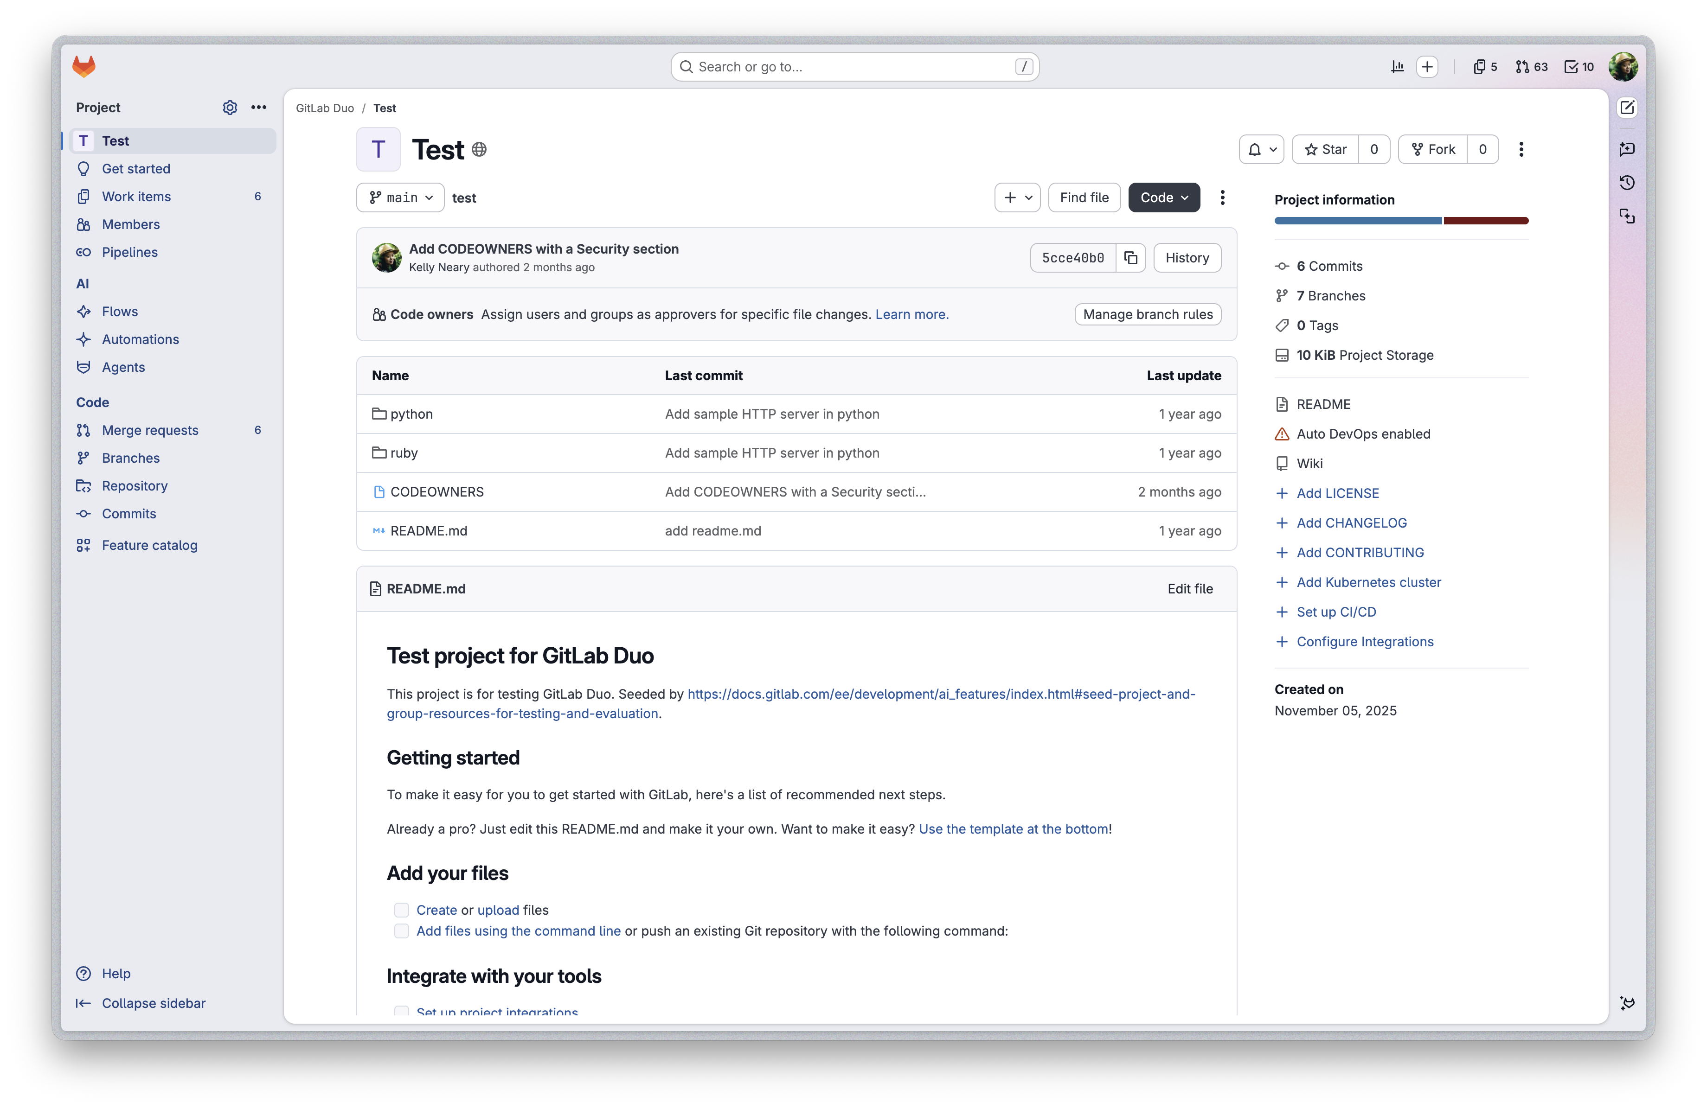The height and width of the screenshot is (1109, 1707).
Task: Focus the Search or go to field
Action: [x=854, y=67]
